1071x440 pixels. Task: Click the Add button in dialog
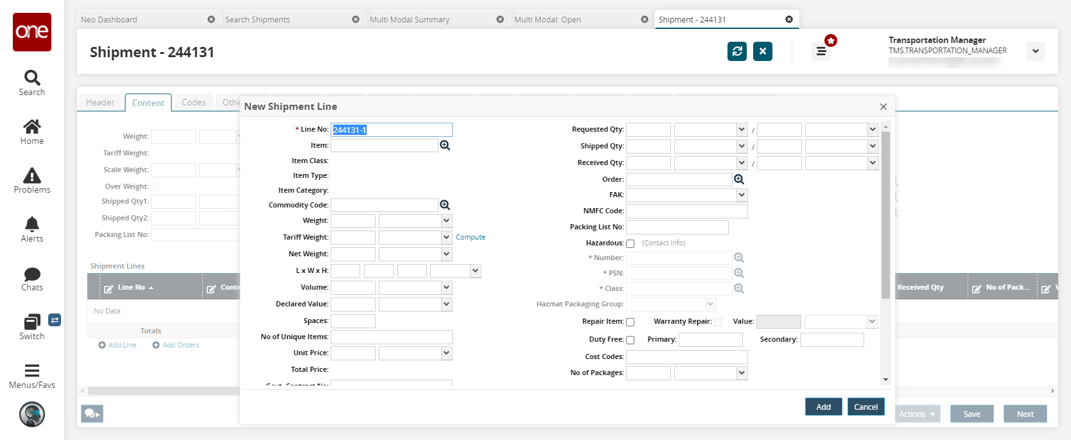(823, 407)
